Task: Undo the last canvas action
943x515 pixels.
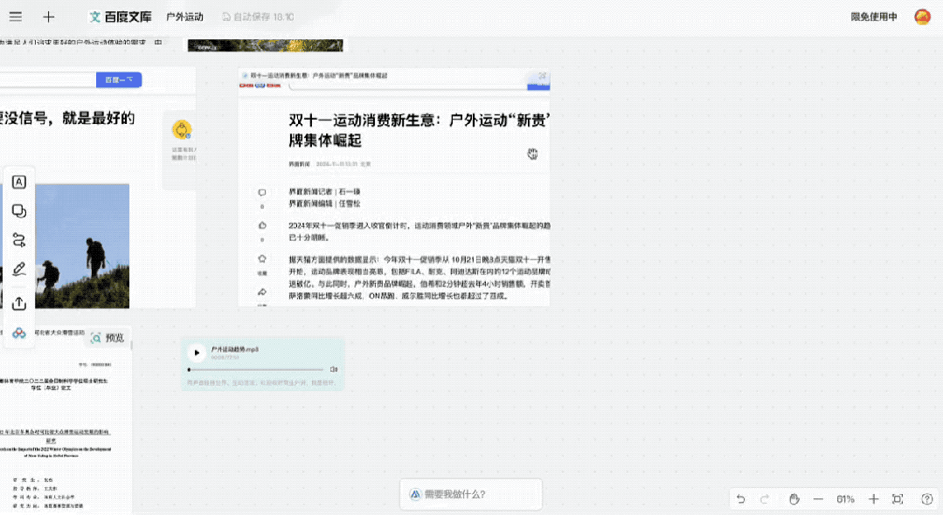Action: pyautogui.click(x=741, y=498)
